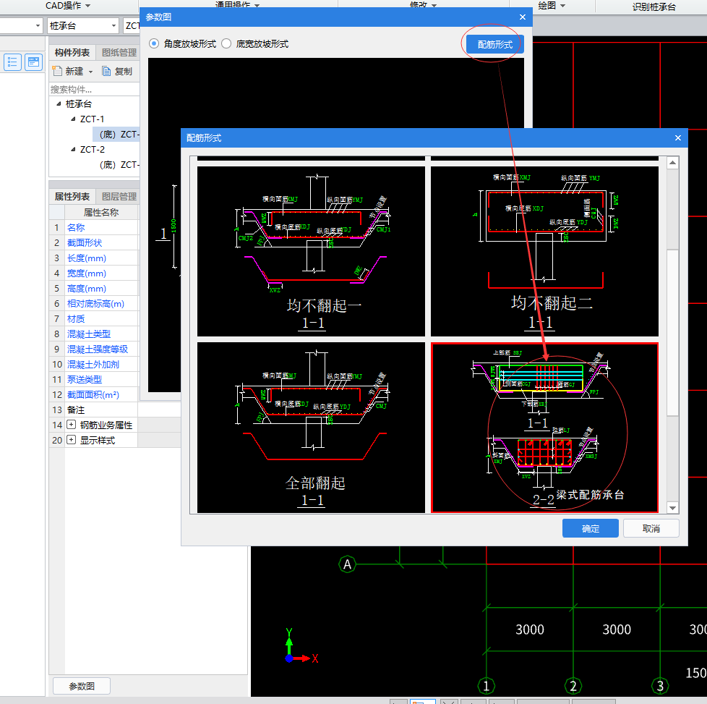Open CAD操作 menu dropdown
707x704 pixels.
68,6
